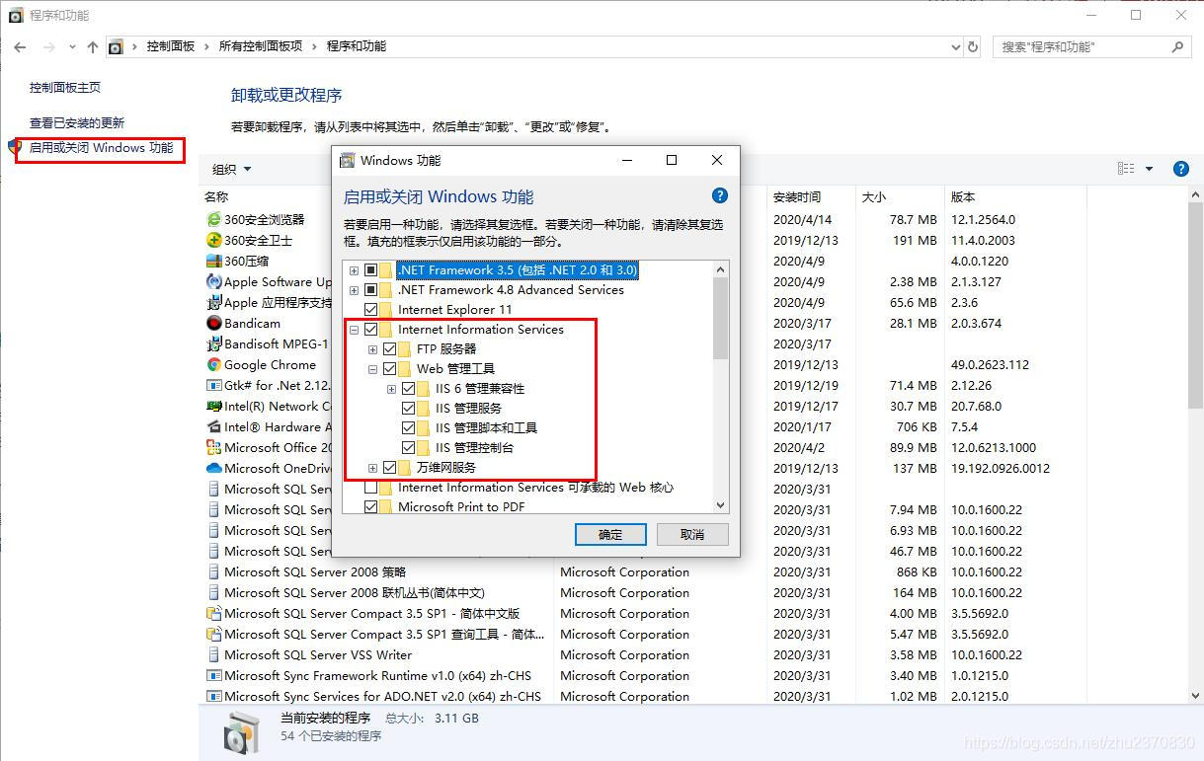Expand the FTP 服务器 node
The height and width of the screenshot is (761, 1204).
pyautogui.click(x=373, y=348)
